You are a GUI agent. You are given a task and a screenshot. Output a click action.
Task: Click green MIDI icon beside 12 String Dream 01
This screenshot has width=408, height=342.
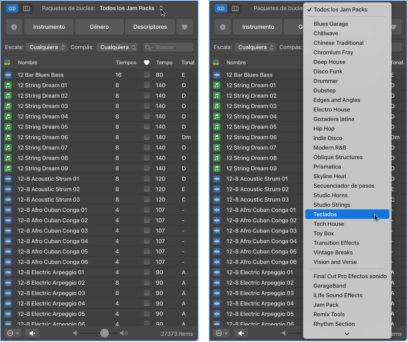click(x=8, y=85)
